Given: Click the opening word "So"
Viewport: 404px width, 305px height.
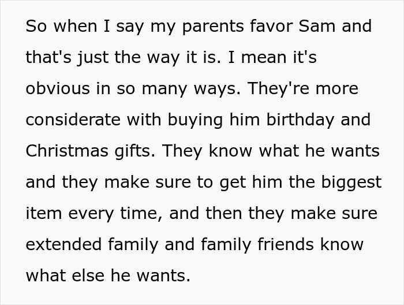Looking at the screenshot, I should (36, 27).
